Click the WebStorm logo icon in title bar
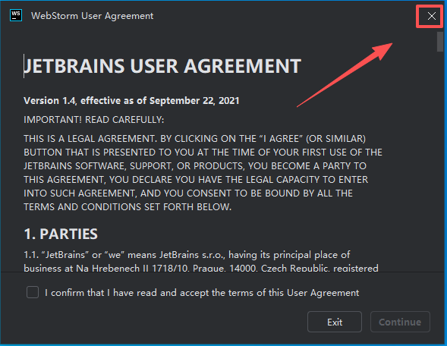The height and width of the screenshot is (346, 447). coord(16,15)
